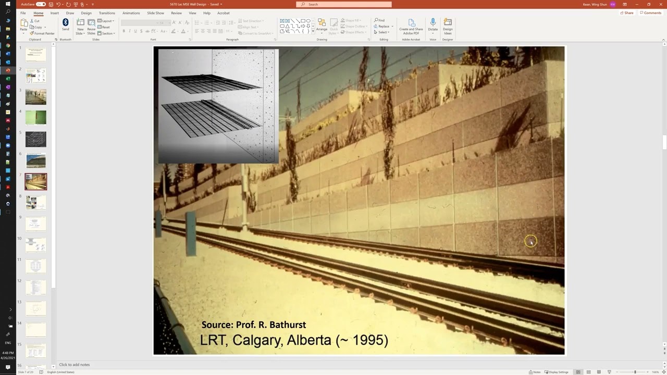Image resolution: width=667 pixels, height=375 pixels.
Task: Activate the Format Painter tool
Action: tap(42, 33)
